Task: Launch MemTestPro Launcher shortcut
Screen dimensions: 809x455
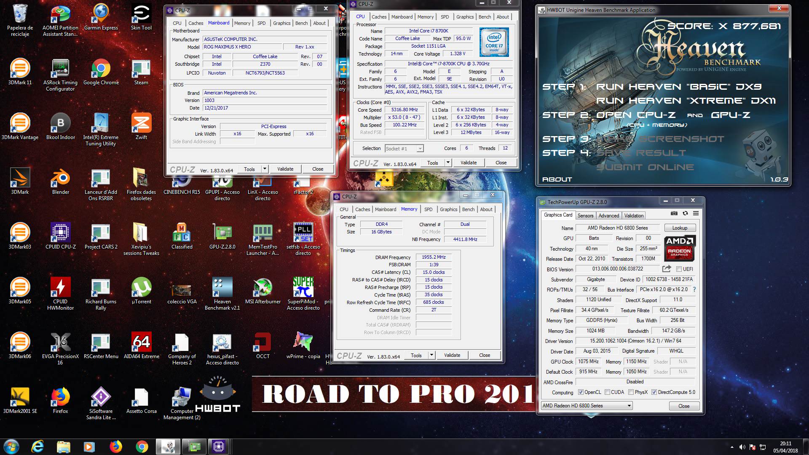Action: (263, 239)
